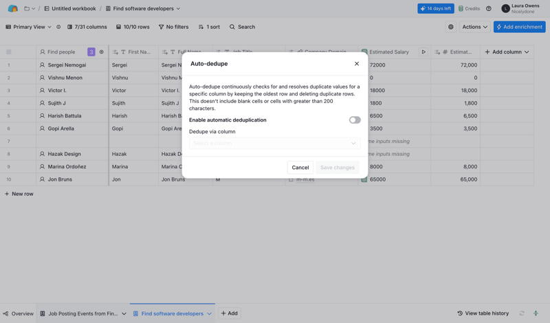Open the Credits indicator
The height and width of the screenshot is (323, 550).
pyautogui.click(x=469, y=8)
